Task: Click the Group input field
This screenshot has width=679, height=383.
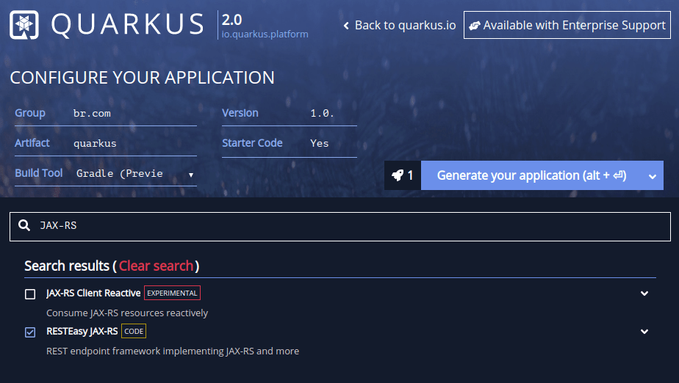Action: tap(134, 113)
